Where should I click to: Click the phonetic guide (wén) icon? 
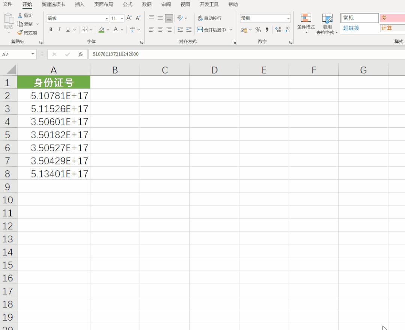point(132,30)
